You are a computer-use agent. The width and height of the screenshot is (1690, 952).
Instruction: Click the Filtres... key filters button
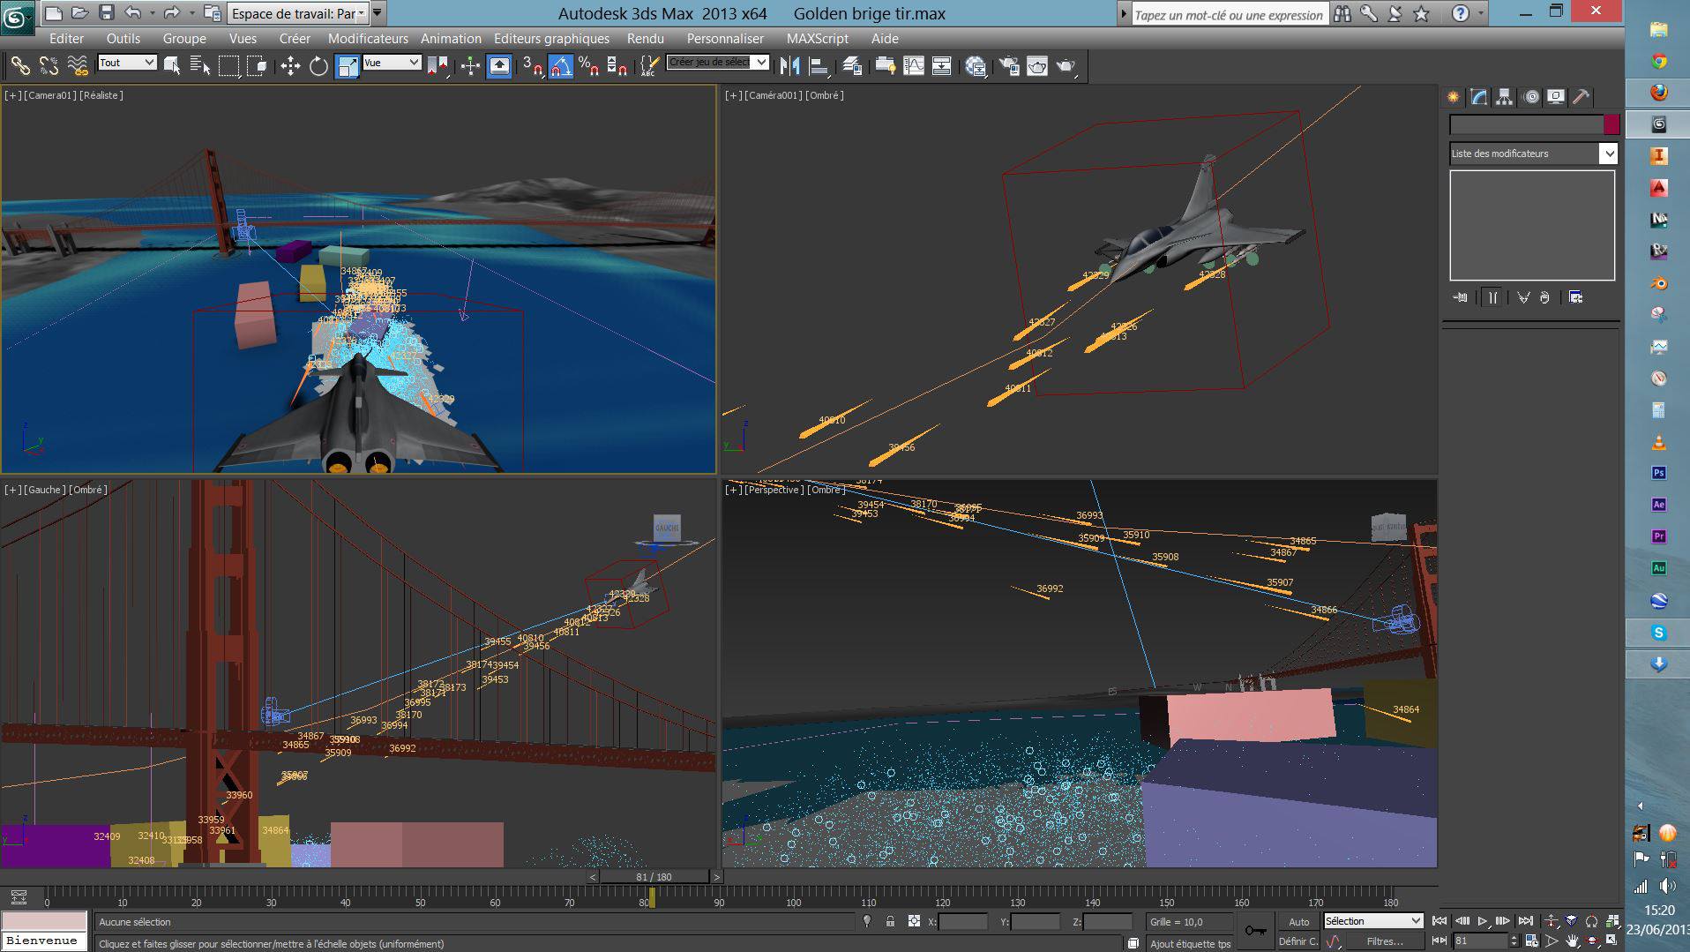(x=1384, y=941)
